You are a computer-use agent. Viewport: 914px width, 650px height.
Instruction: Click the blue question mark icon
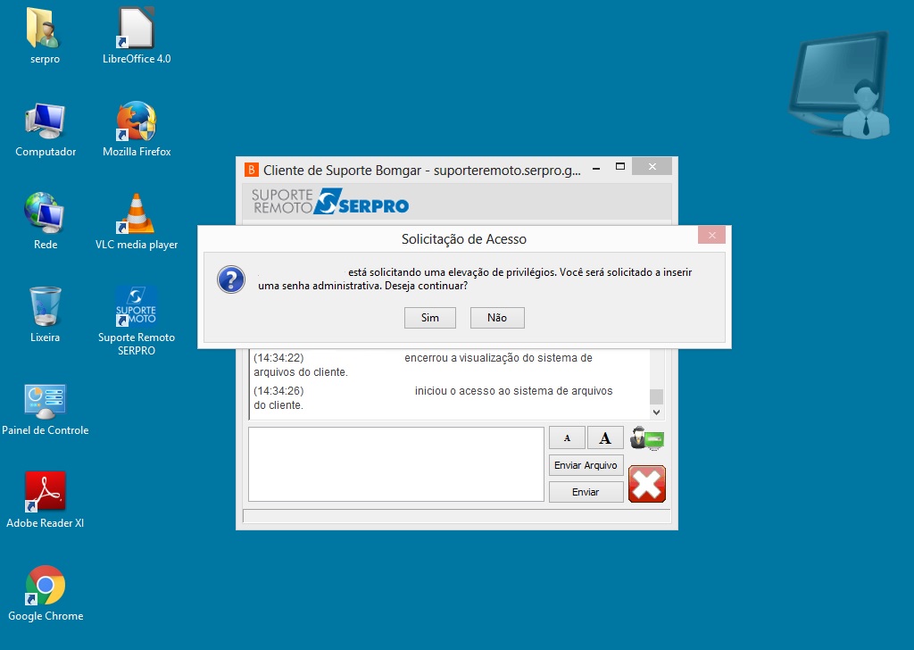tap(231, 279)
